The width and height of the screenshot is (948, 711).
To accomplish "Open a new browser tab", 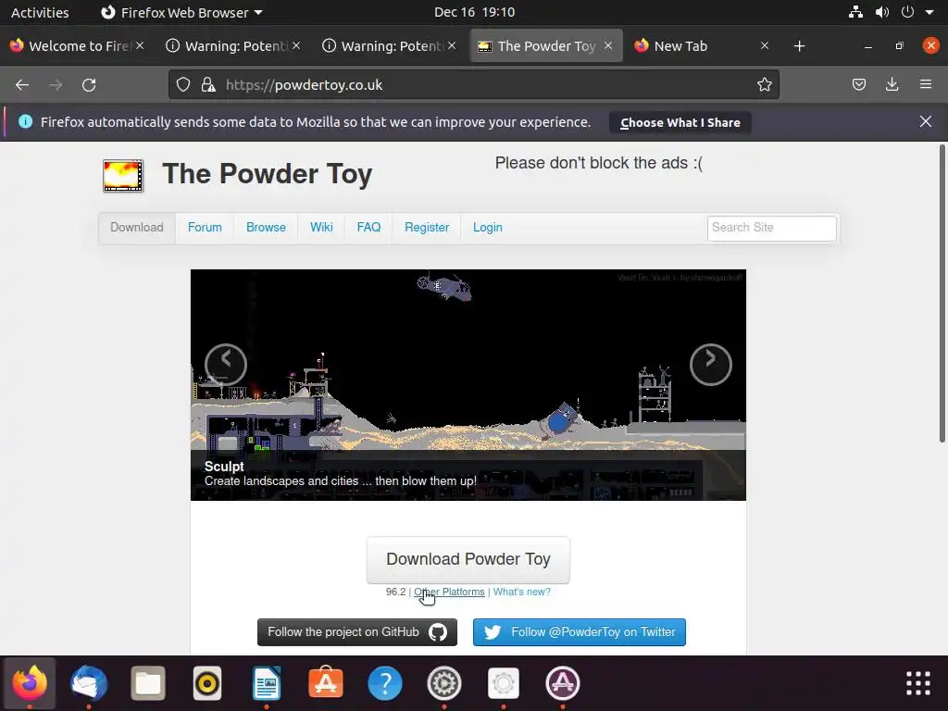I will [x=799, y=46].
